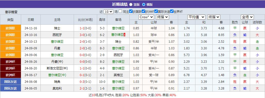The height and width of the screenshot is (98, 265).
Task: Open the 终指 dropdown next to 平均值
Action: (x=214, y=17)
